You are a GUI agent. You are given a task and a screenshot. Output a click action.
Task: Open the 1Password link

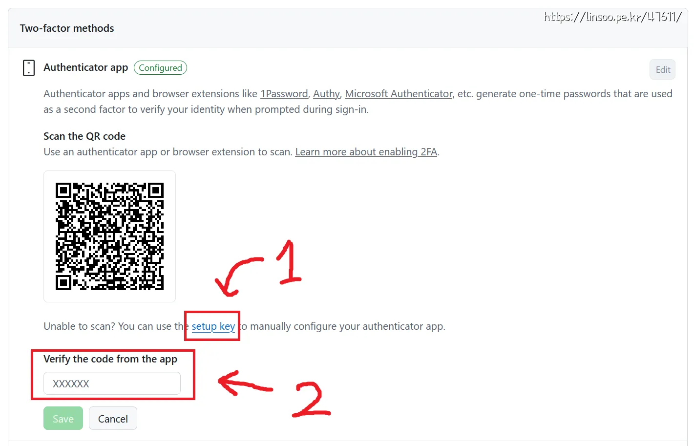[284, 94]
